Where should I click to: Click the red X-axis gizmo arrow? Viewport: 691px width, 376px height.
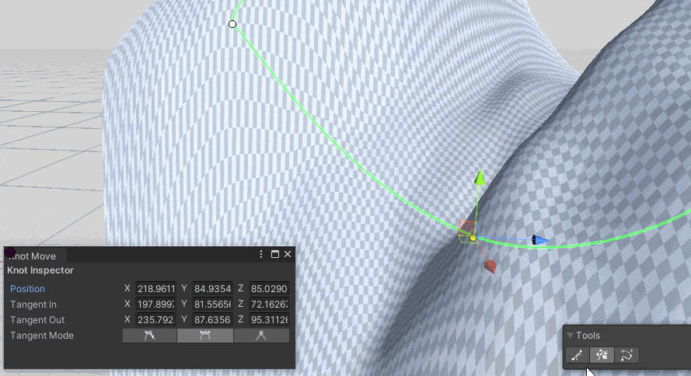(x=490, y=266)
